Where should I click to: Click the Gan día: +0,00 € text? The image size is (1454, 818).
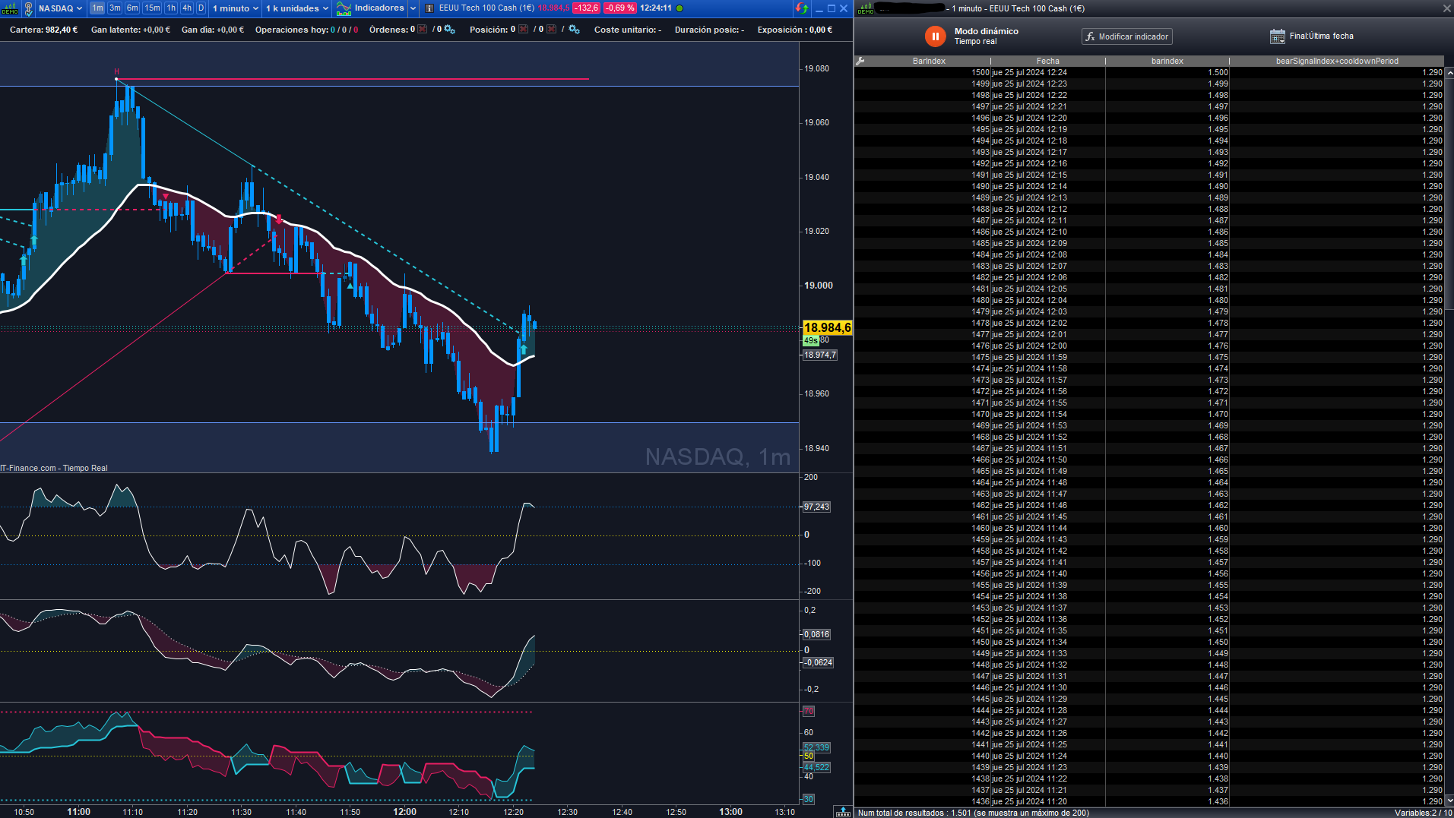click(x=213, y=30)
